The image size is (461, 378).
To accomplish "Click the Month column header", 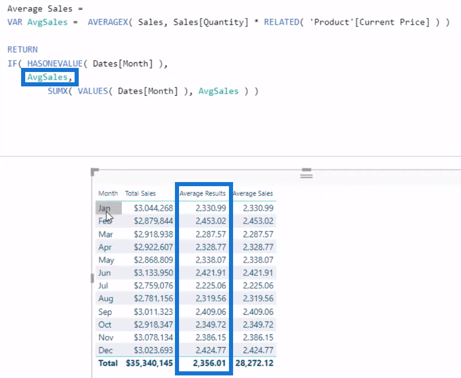I will click(x=108, y=193).
